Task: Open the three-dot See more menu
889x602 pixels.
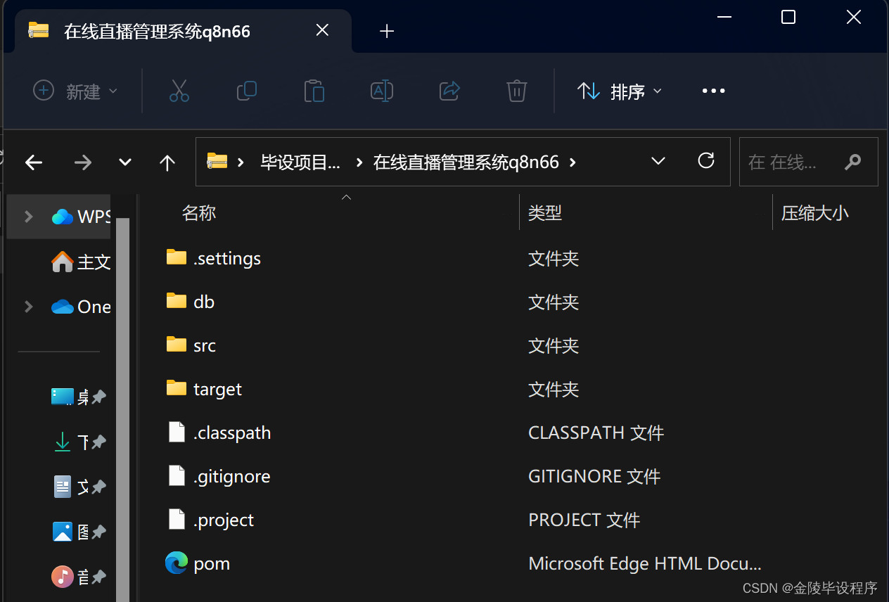Action: pos(713,91)
